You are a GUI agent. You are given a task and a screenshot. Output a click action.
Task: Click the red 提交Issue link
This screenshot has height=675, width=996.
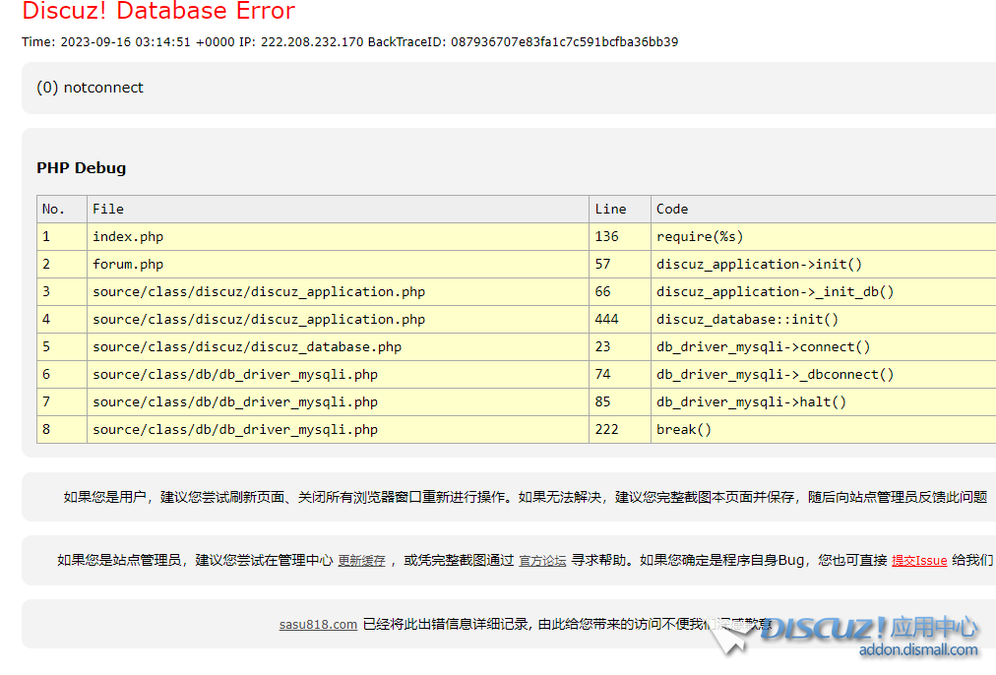point(919,560)
